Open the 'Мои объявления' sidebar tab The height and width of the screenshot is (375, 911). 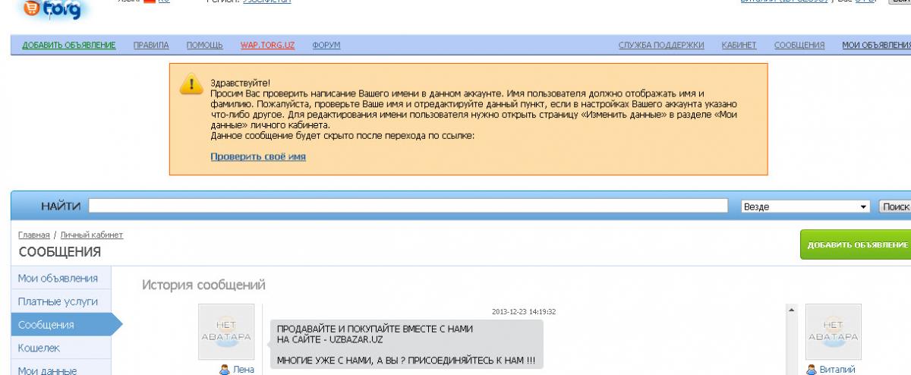(58, 278)
